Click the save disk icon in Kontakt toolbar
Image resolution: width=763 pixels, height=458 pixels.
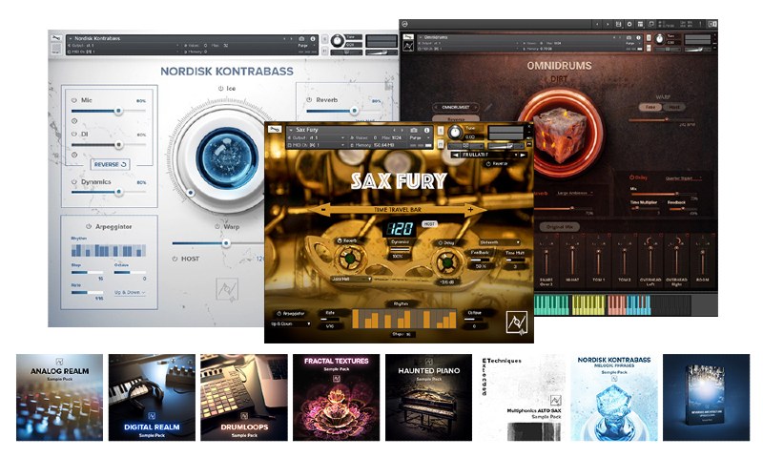(618, 24)
